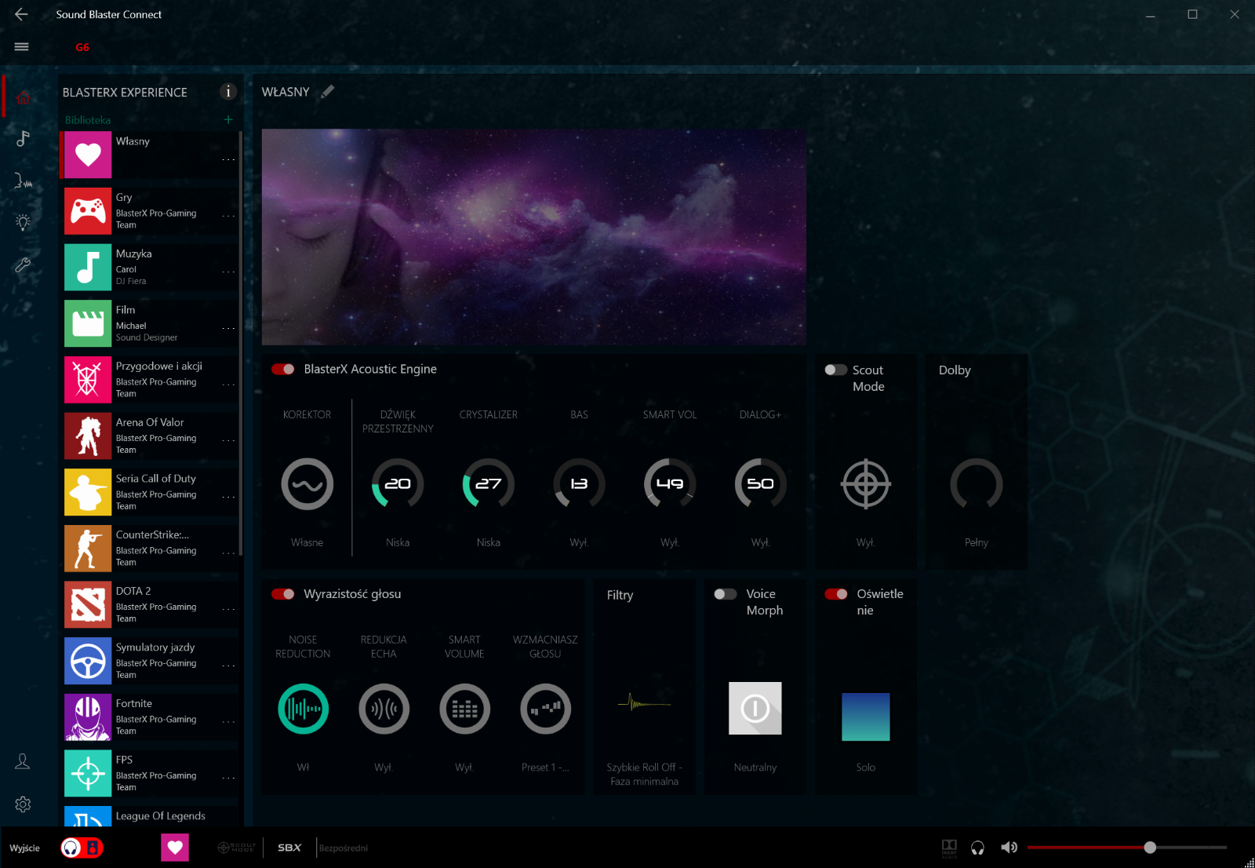Image resolution: width=1255 pixels, height=868 pixels.
Task: Click the Voice Morph Neutralny tile
Action: coord(755,708)
